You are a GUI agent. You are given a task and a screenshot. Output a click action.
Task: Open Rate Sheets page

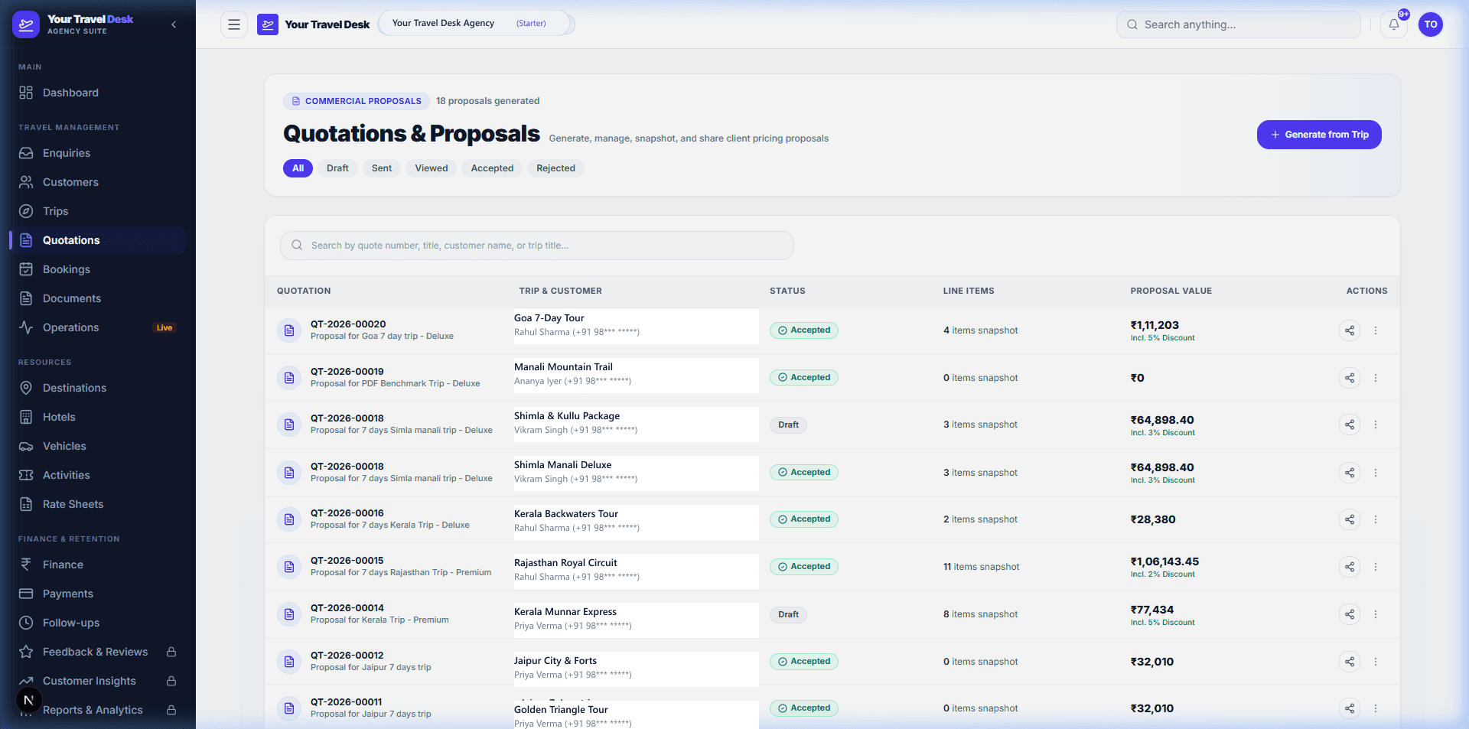pyautogui.click(x=98, y=504)
